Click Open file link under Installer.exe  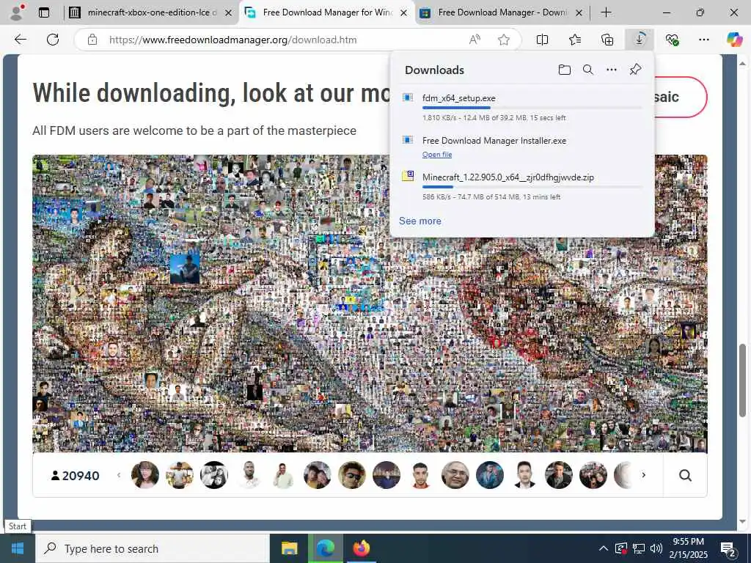pyautogui.click(x=437, y=155)
